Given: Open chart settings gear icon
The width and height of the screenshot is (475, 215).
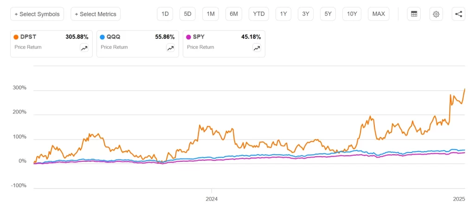Looking at the screenshot, I should click(436, 14).
